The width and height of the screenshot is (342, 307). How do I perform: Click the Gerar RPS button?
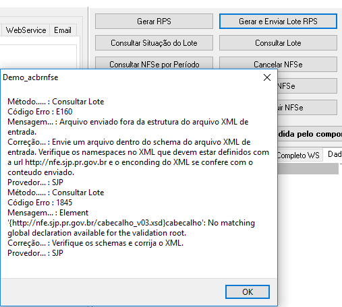coord(154,22)
